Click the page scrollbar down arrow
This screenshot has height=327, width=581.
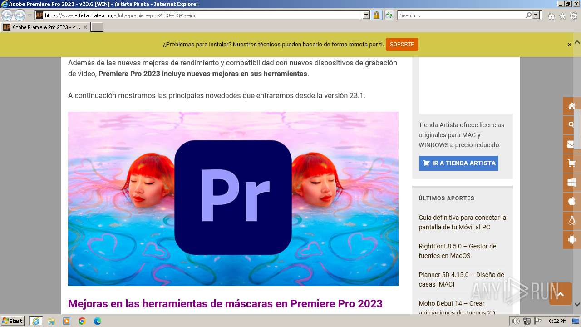click(x=577, y=304)
